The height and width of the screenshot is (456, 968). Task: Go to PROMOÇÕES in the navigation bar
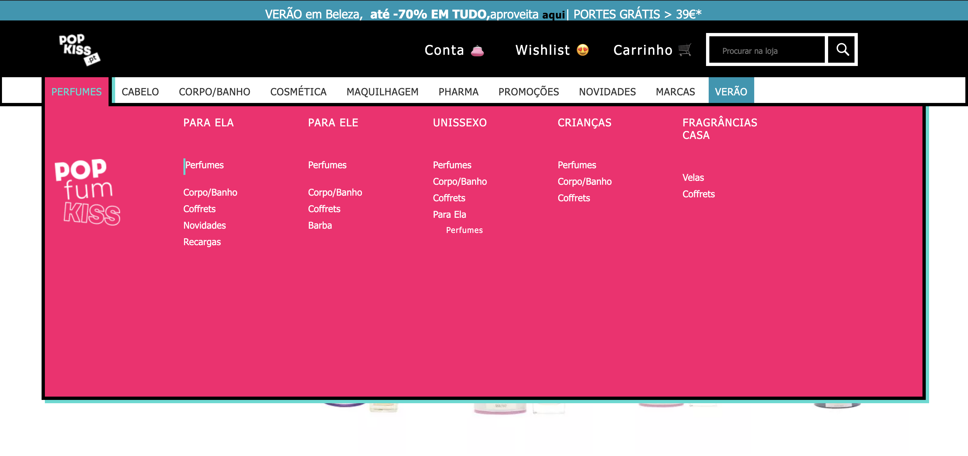coord(528,92)
